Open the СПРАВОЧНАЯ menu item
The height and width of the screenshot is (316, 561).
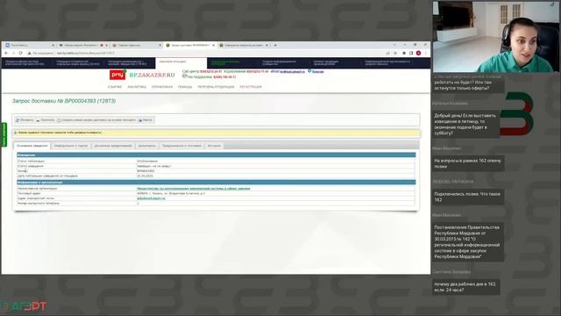point(162,87)
